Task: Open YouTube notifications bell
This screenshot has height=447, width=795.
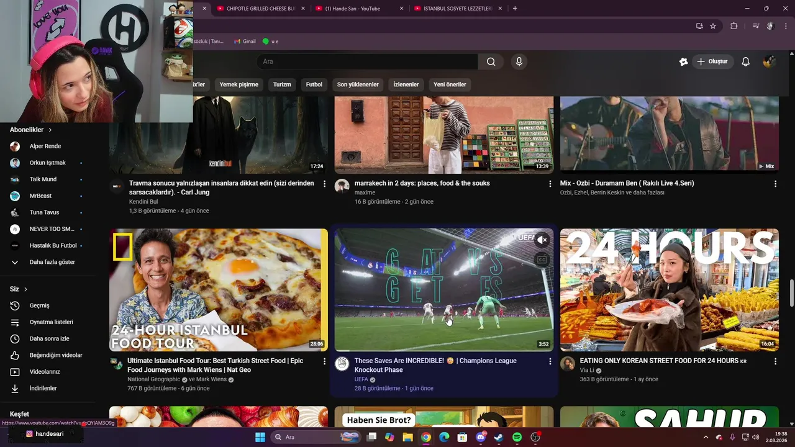Action: 746,61
